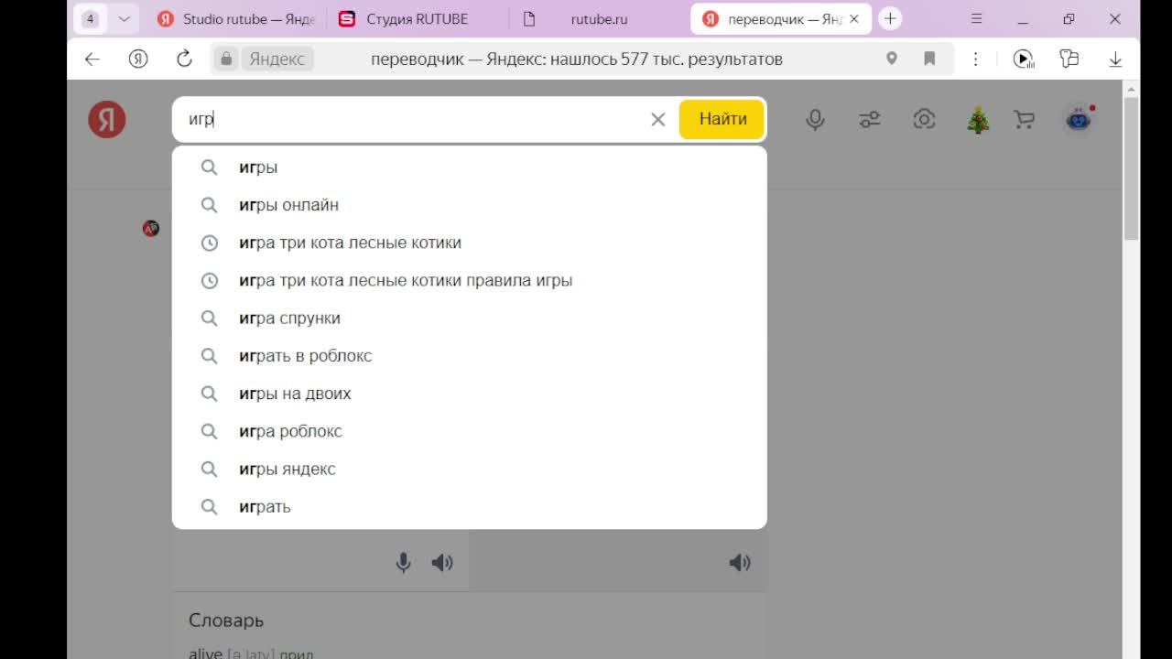Screen dimensions: 1172x659
Task: Reload the page with the refresh icon
Action: point(184,59)
